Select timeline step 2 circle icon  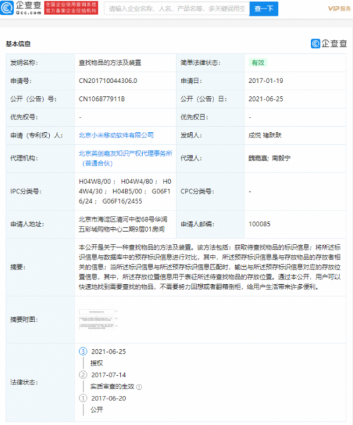pyautogui.click(x=83, y=375)
